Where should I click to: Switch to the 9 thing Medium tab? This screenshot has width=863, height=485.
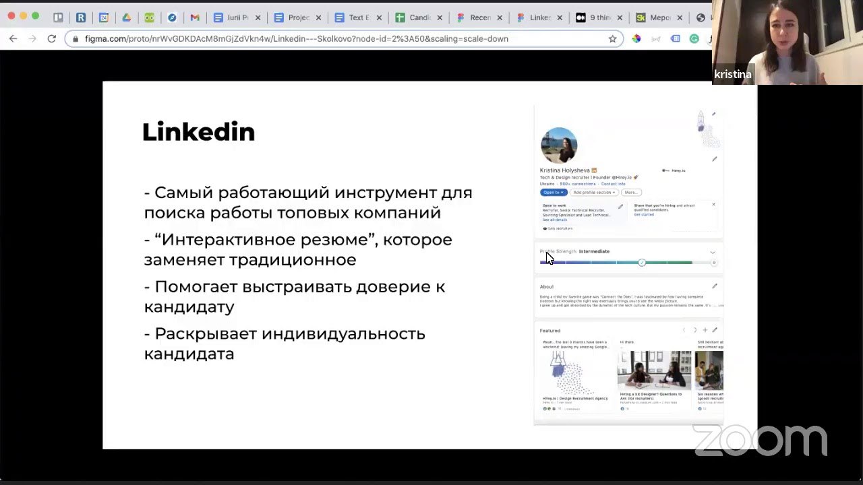pyautogui.click(x=597, y=18)
